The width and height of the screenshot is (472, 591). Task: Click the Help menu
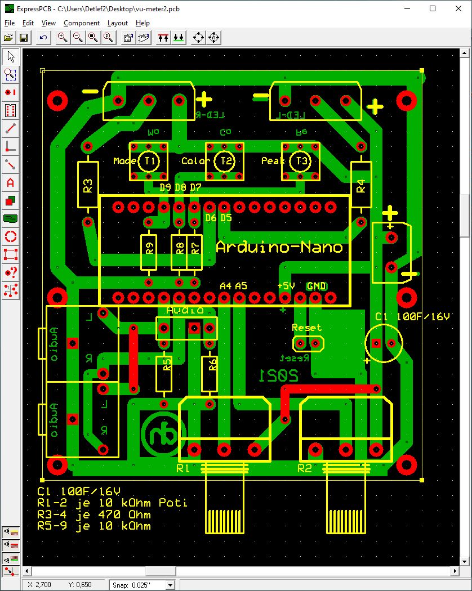143,23
